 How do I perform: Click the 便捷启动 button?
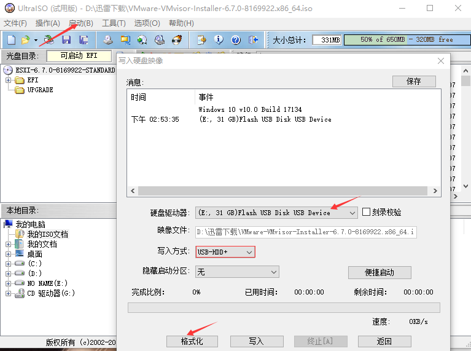coord(380,272)
